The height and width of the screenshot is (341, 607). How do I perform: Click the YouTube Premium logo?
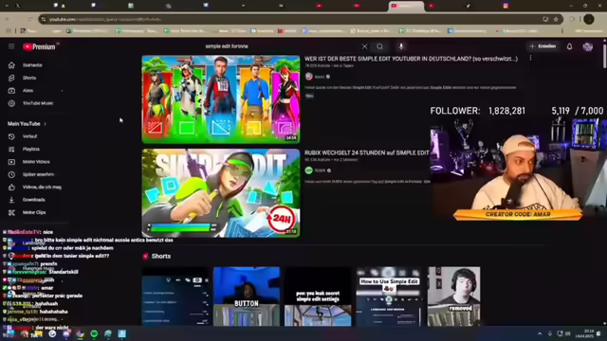pos(39,46)
